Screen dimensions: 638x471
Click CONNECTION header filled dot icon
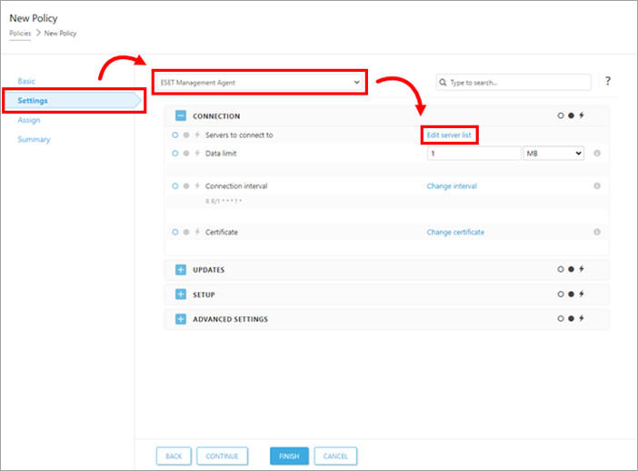(x=572, y=115)
